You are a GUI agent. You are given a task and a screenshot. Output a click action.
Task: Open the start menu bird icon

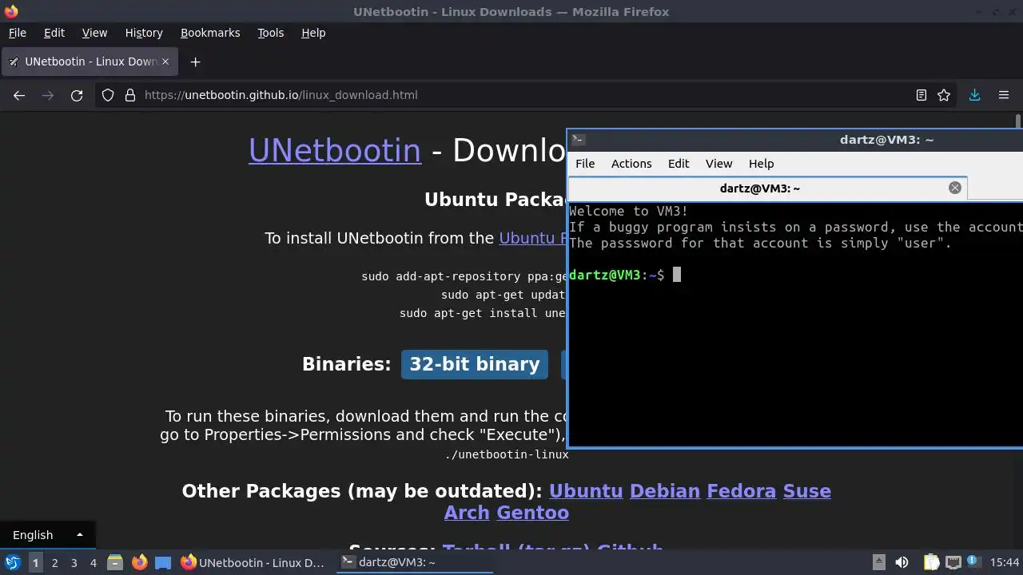[13, 562]
